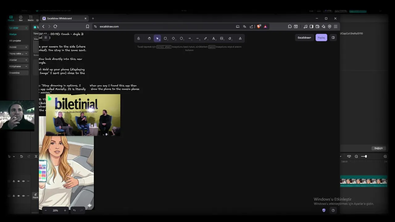The image size is (395, 222).
Task: Select the Text tool in Excalidraw
Action: coord(214,38)
